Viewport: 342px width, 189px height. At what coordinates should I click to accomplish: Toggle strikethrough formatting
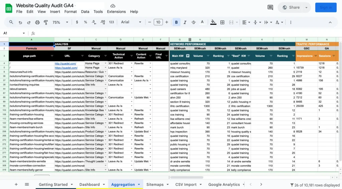tap(193, 22)
